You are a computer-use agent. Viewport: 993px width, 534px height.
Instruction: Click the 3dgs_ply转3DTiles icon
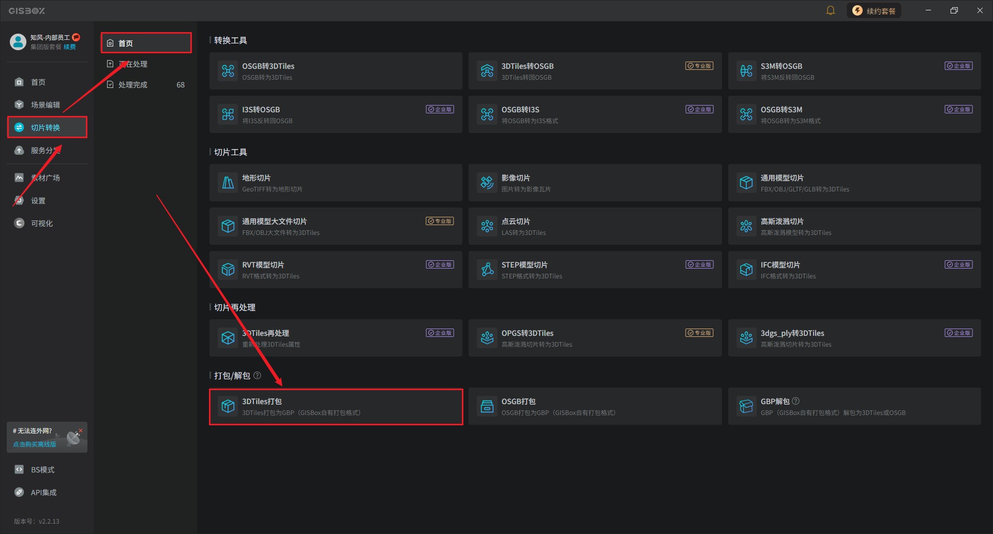pos(746,338)
